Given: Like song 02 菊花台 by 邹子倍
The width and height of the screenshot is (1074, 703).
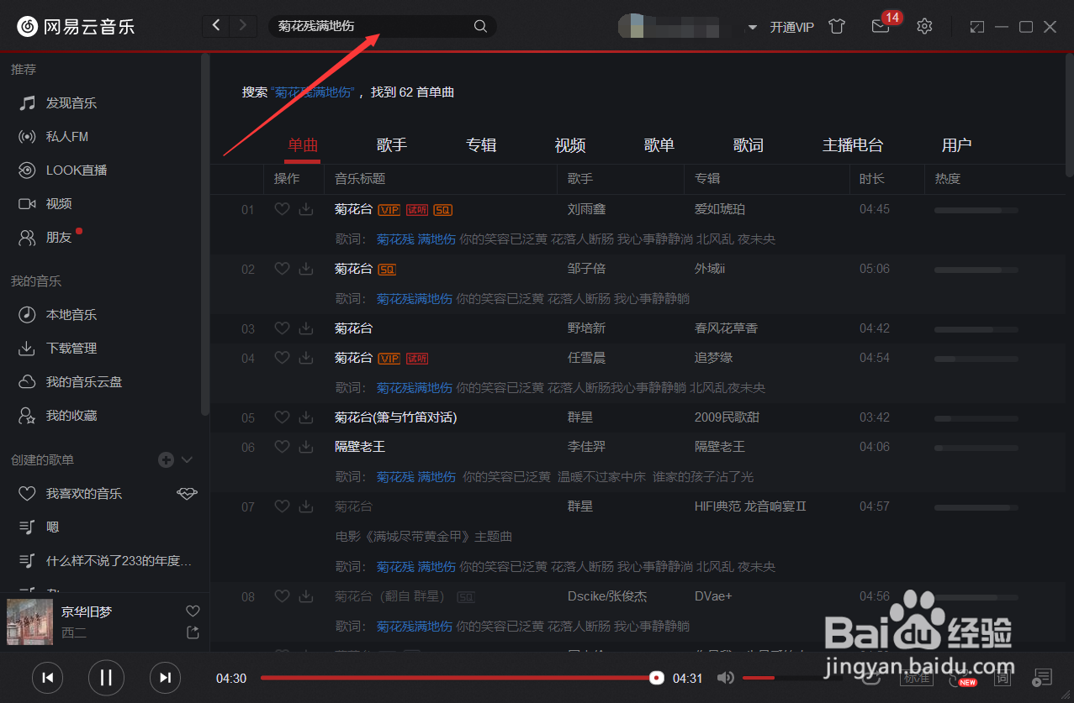Looking at the screenshot, I should coord(282,269).
